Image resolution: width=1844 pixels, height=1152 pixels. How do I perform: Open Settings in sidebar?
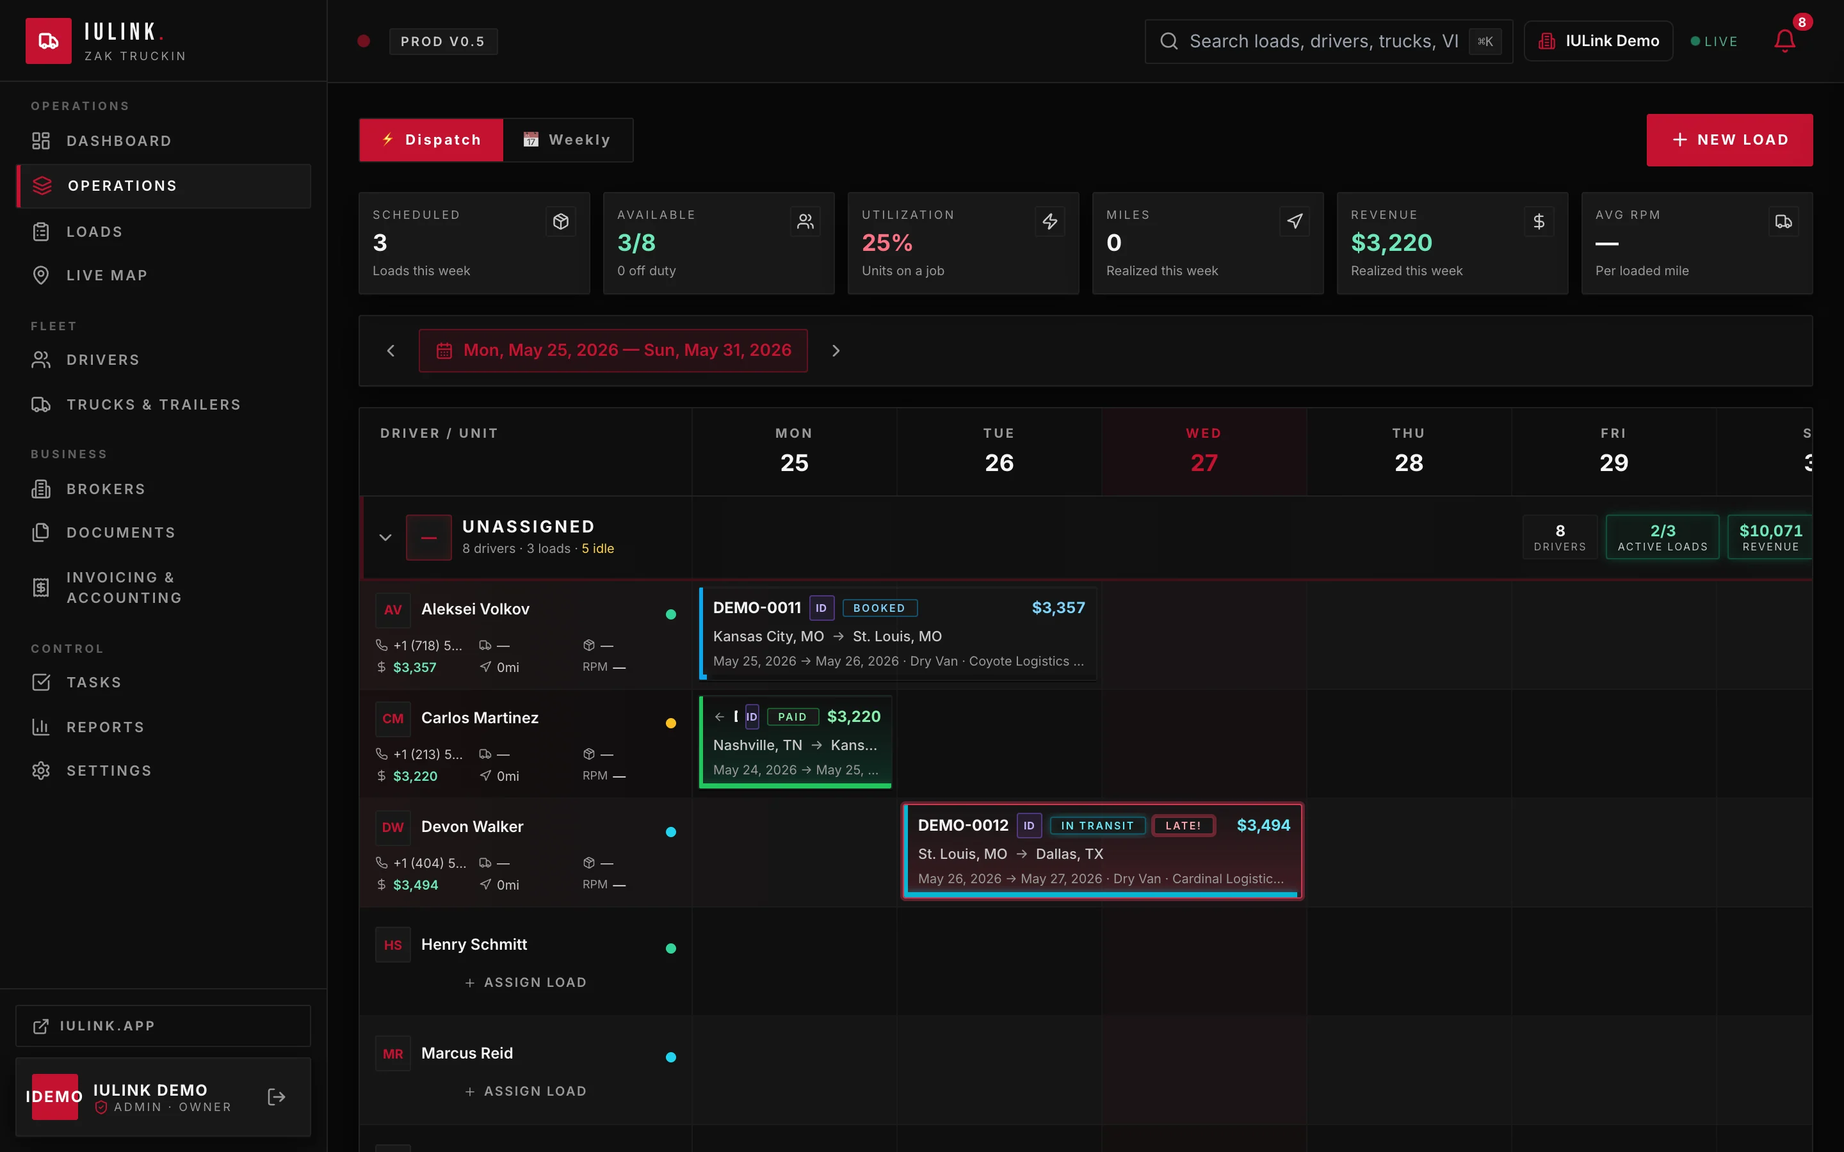(x=163, y=771)
